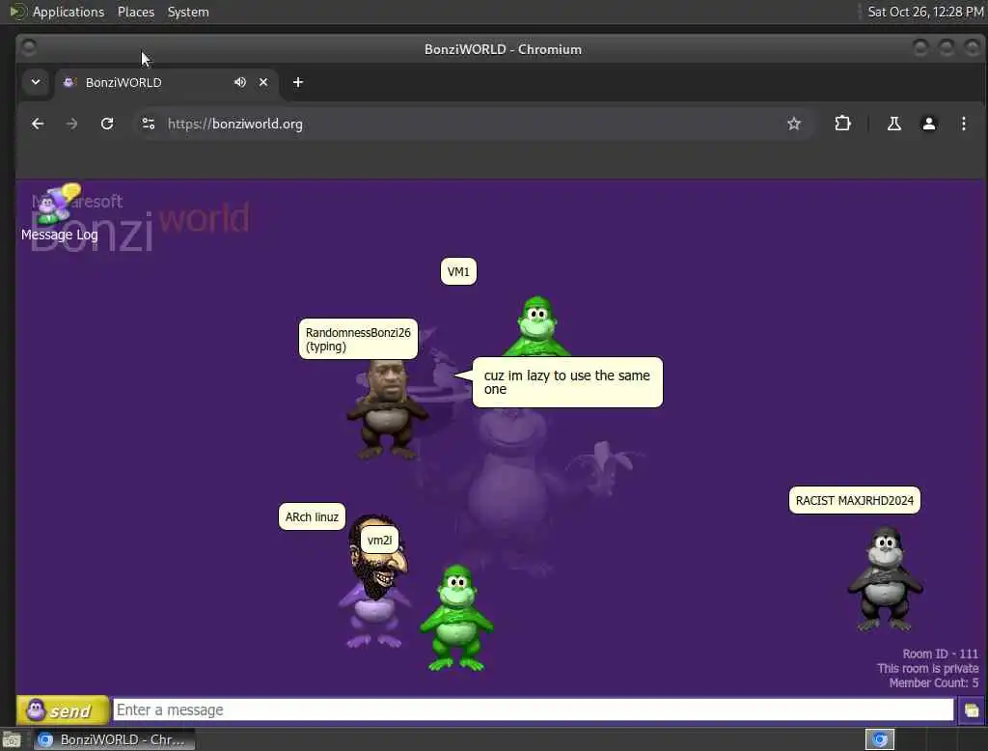This screenshot has height=751, width=988.
Task: Click the Member Count: 5 text
Action: click(934, 682)
